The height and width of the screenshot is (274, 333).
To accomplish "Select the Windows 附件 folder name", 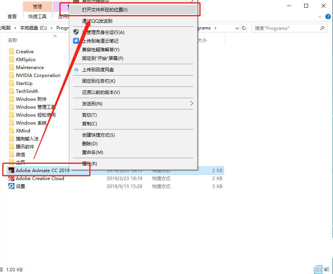I will point(31,99).
